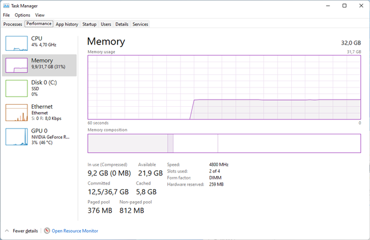Open the File menu
The image size is (370, 240).
[x=6, y=15]
